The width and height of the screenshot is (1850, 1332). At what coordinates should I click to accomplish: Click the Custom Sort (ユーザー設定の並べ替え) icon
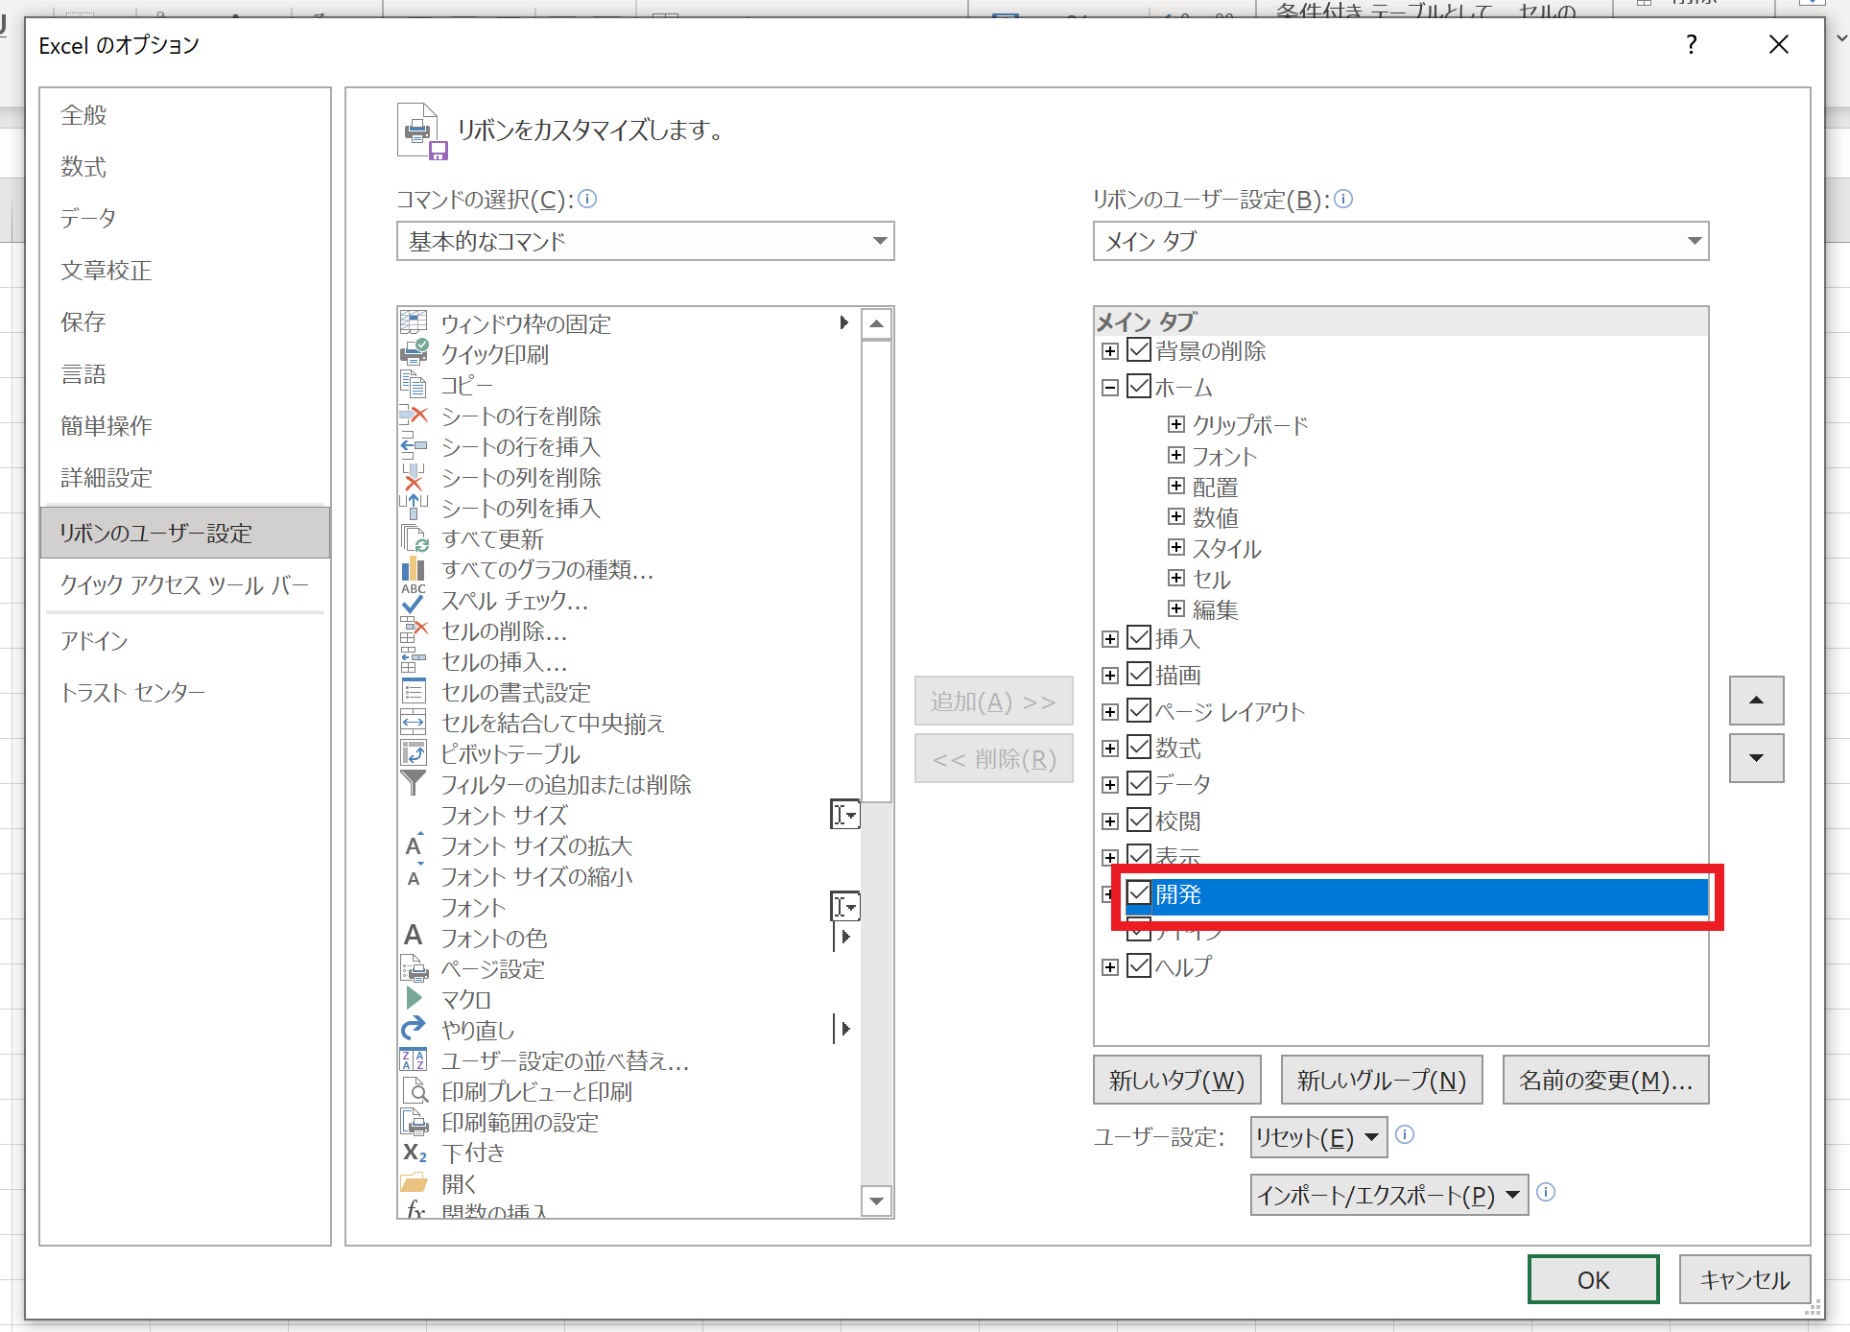click(x=414, y=1060)
